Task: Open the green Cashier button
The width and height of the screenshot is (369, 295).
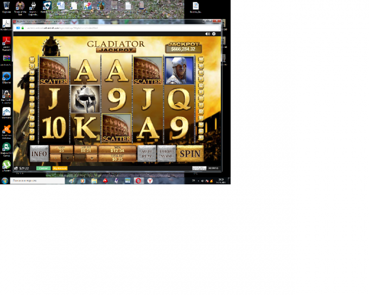Action: pyautogui.click(x=43, y=168)
